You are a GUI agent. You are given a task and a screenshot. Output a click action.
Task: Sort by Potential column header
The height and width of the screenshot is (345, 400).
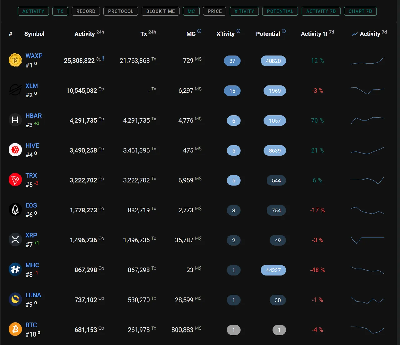268,34
